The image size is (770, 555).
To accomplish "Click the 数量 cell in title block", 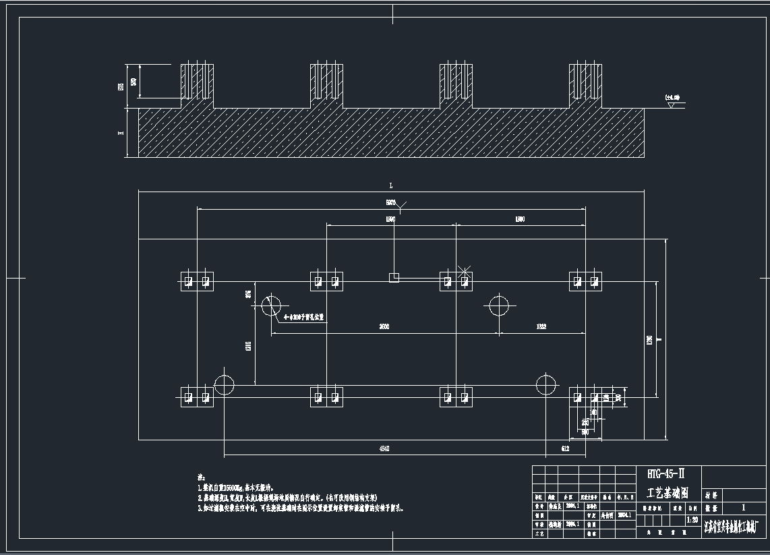I will (x=711, y=508).
